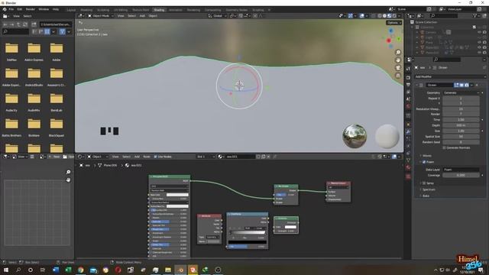Open the Window menu
The width and height of the screenshot is (489, 275).
44,9
